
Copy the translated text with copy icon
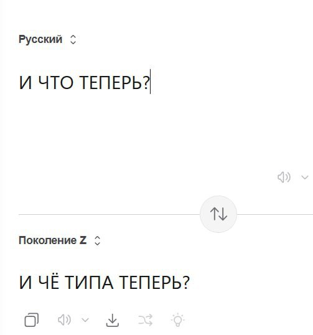[32, 320]
